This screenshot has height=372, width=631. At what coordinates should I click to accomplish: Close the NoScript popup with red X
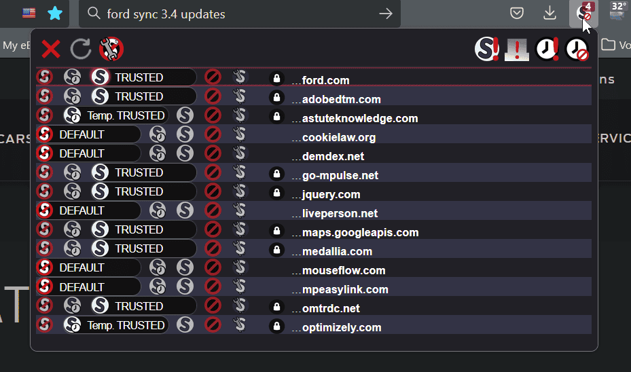point(51,50)
